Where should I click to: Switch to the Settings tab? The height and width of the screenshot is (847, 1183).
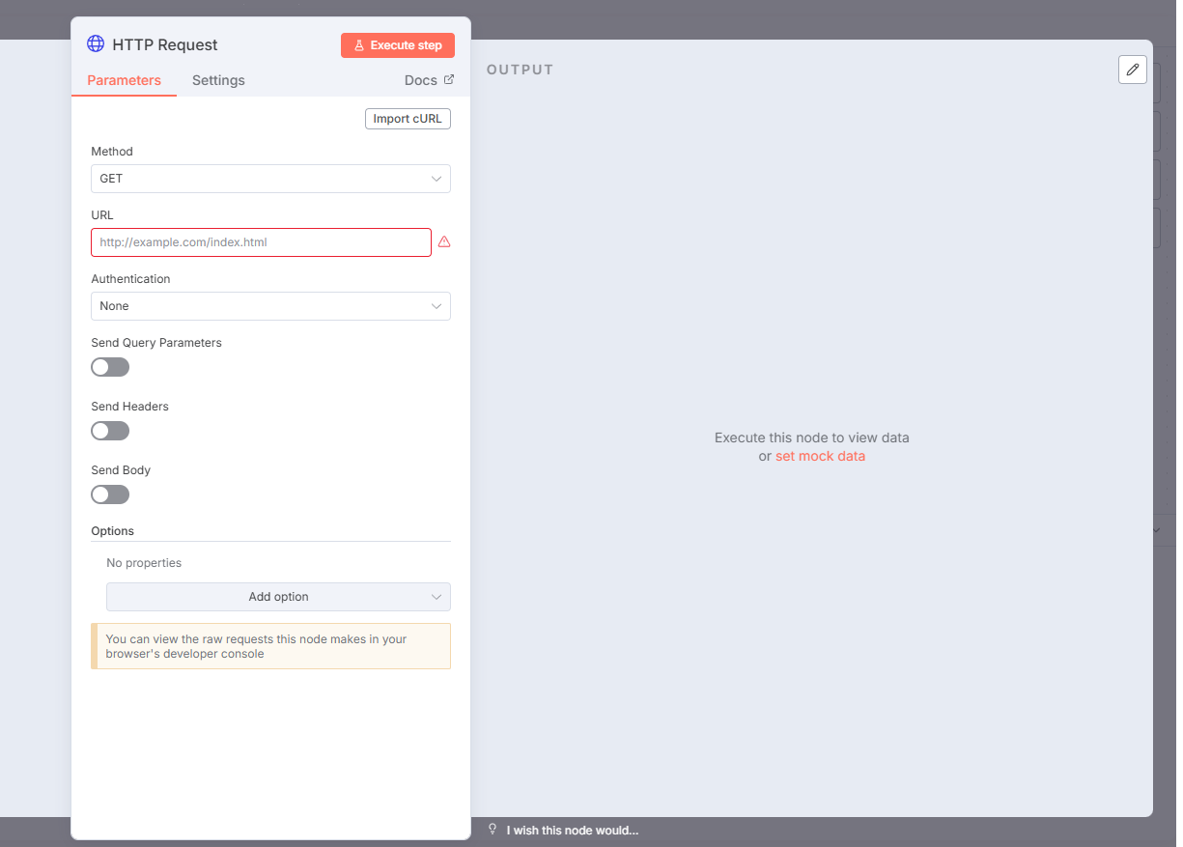click(x=218, y=80)
